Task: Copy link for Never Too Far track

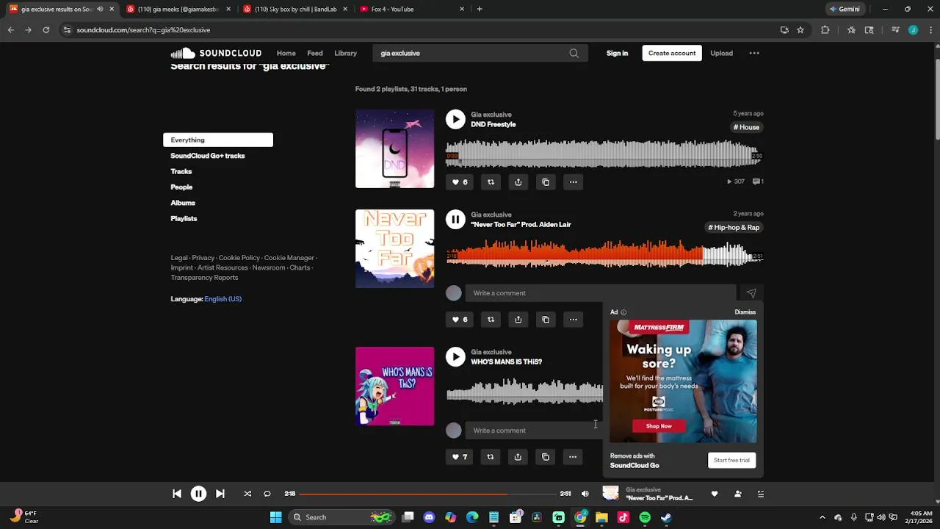Action: (x=546, y=320)
